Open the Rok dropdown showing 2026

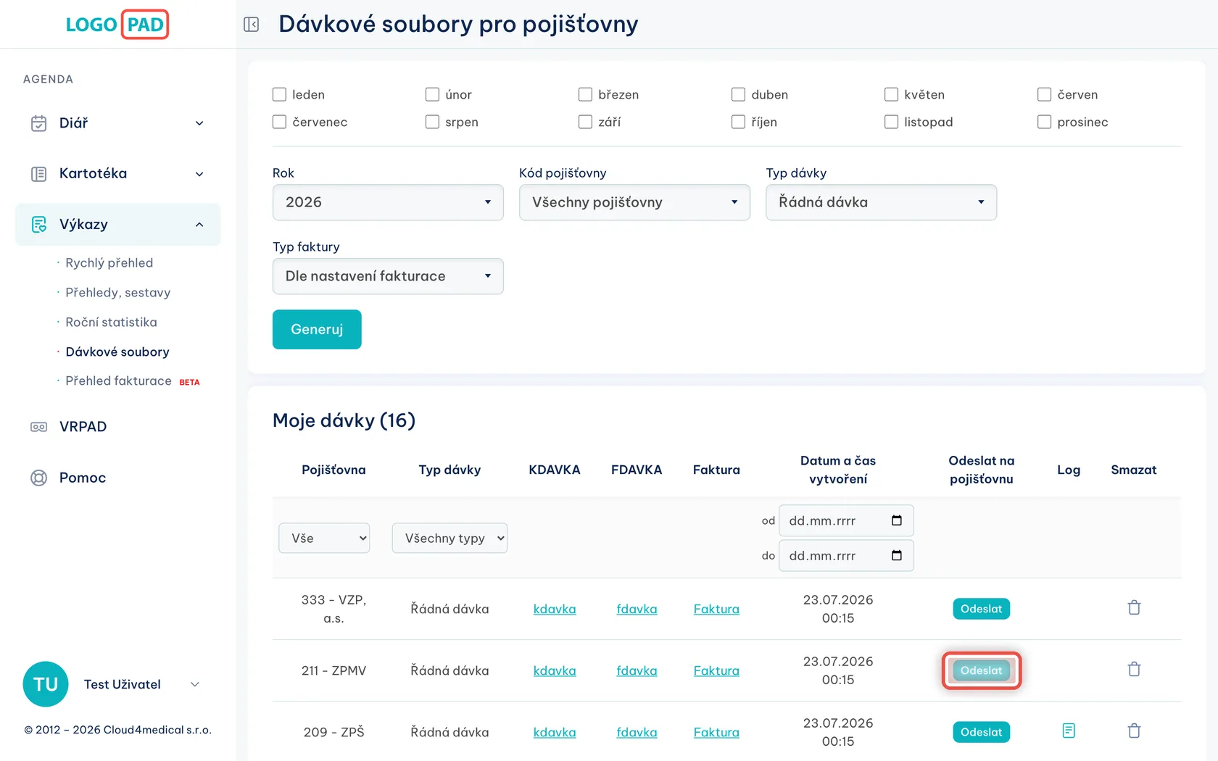pyautogui.click(x=388, y=202)
